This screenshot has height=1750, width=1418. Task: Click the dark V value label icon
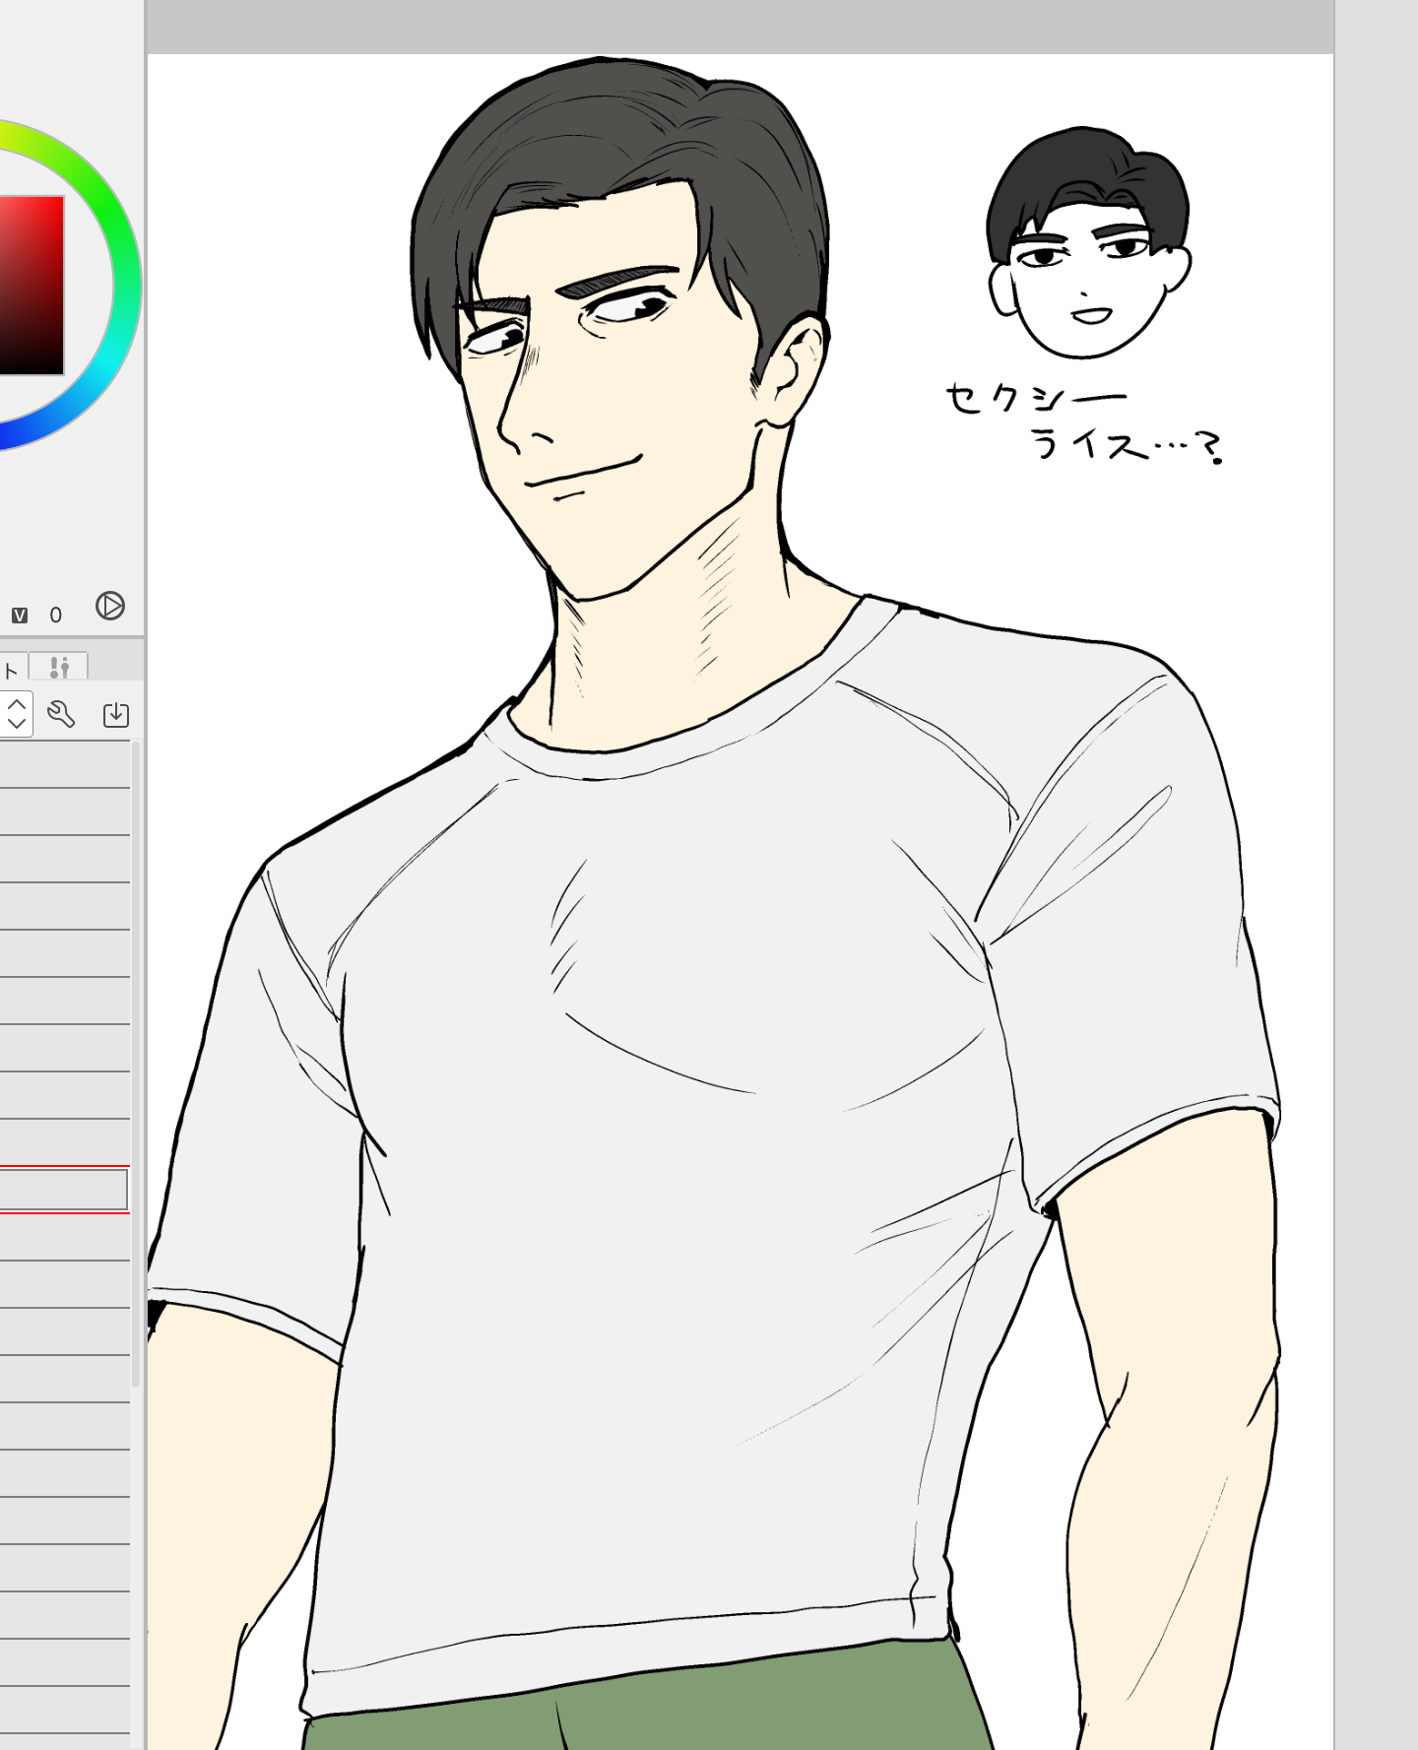point(20,616)
